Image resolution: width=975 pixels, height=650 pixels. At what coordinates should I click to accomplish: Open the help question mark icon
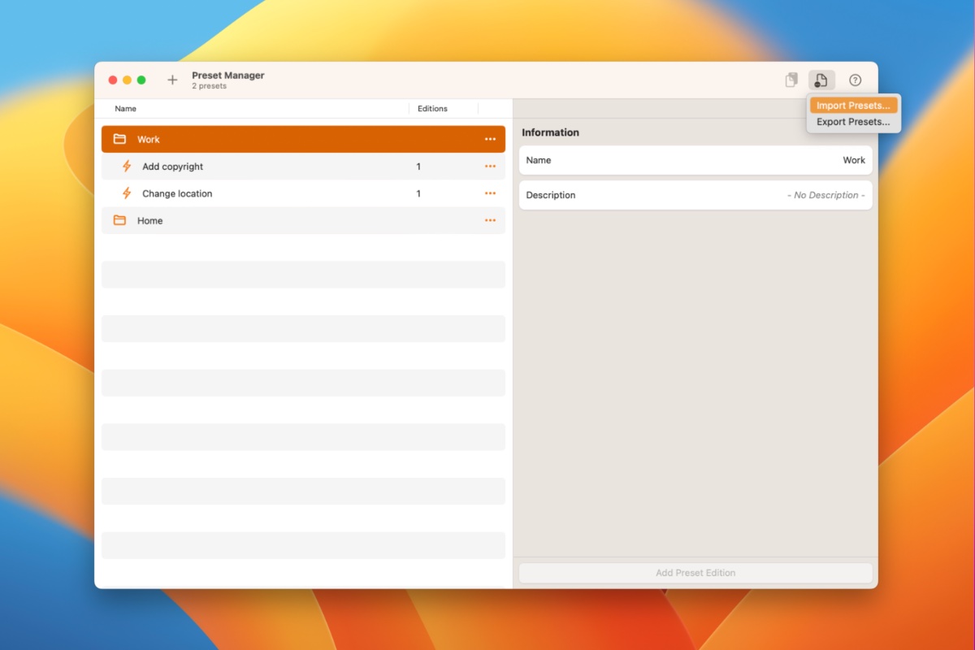tap(855, 80)
